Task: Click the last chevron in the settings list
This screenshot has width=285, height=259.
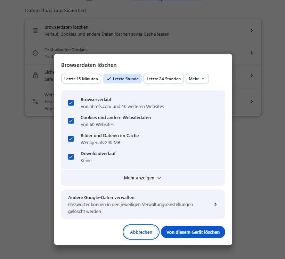Action: coord(252,101)
